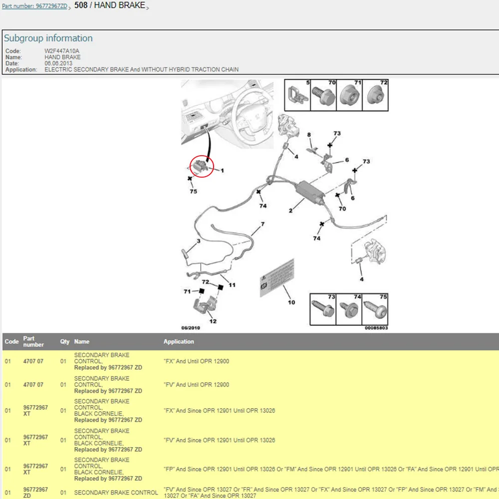This screenshot has width=499, height=499.
Task: Click callout number 10 below the sticker
Action: pos(291,302)
